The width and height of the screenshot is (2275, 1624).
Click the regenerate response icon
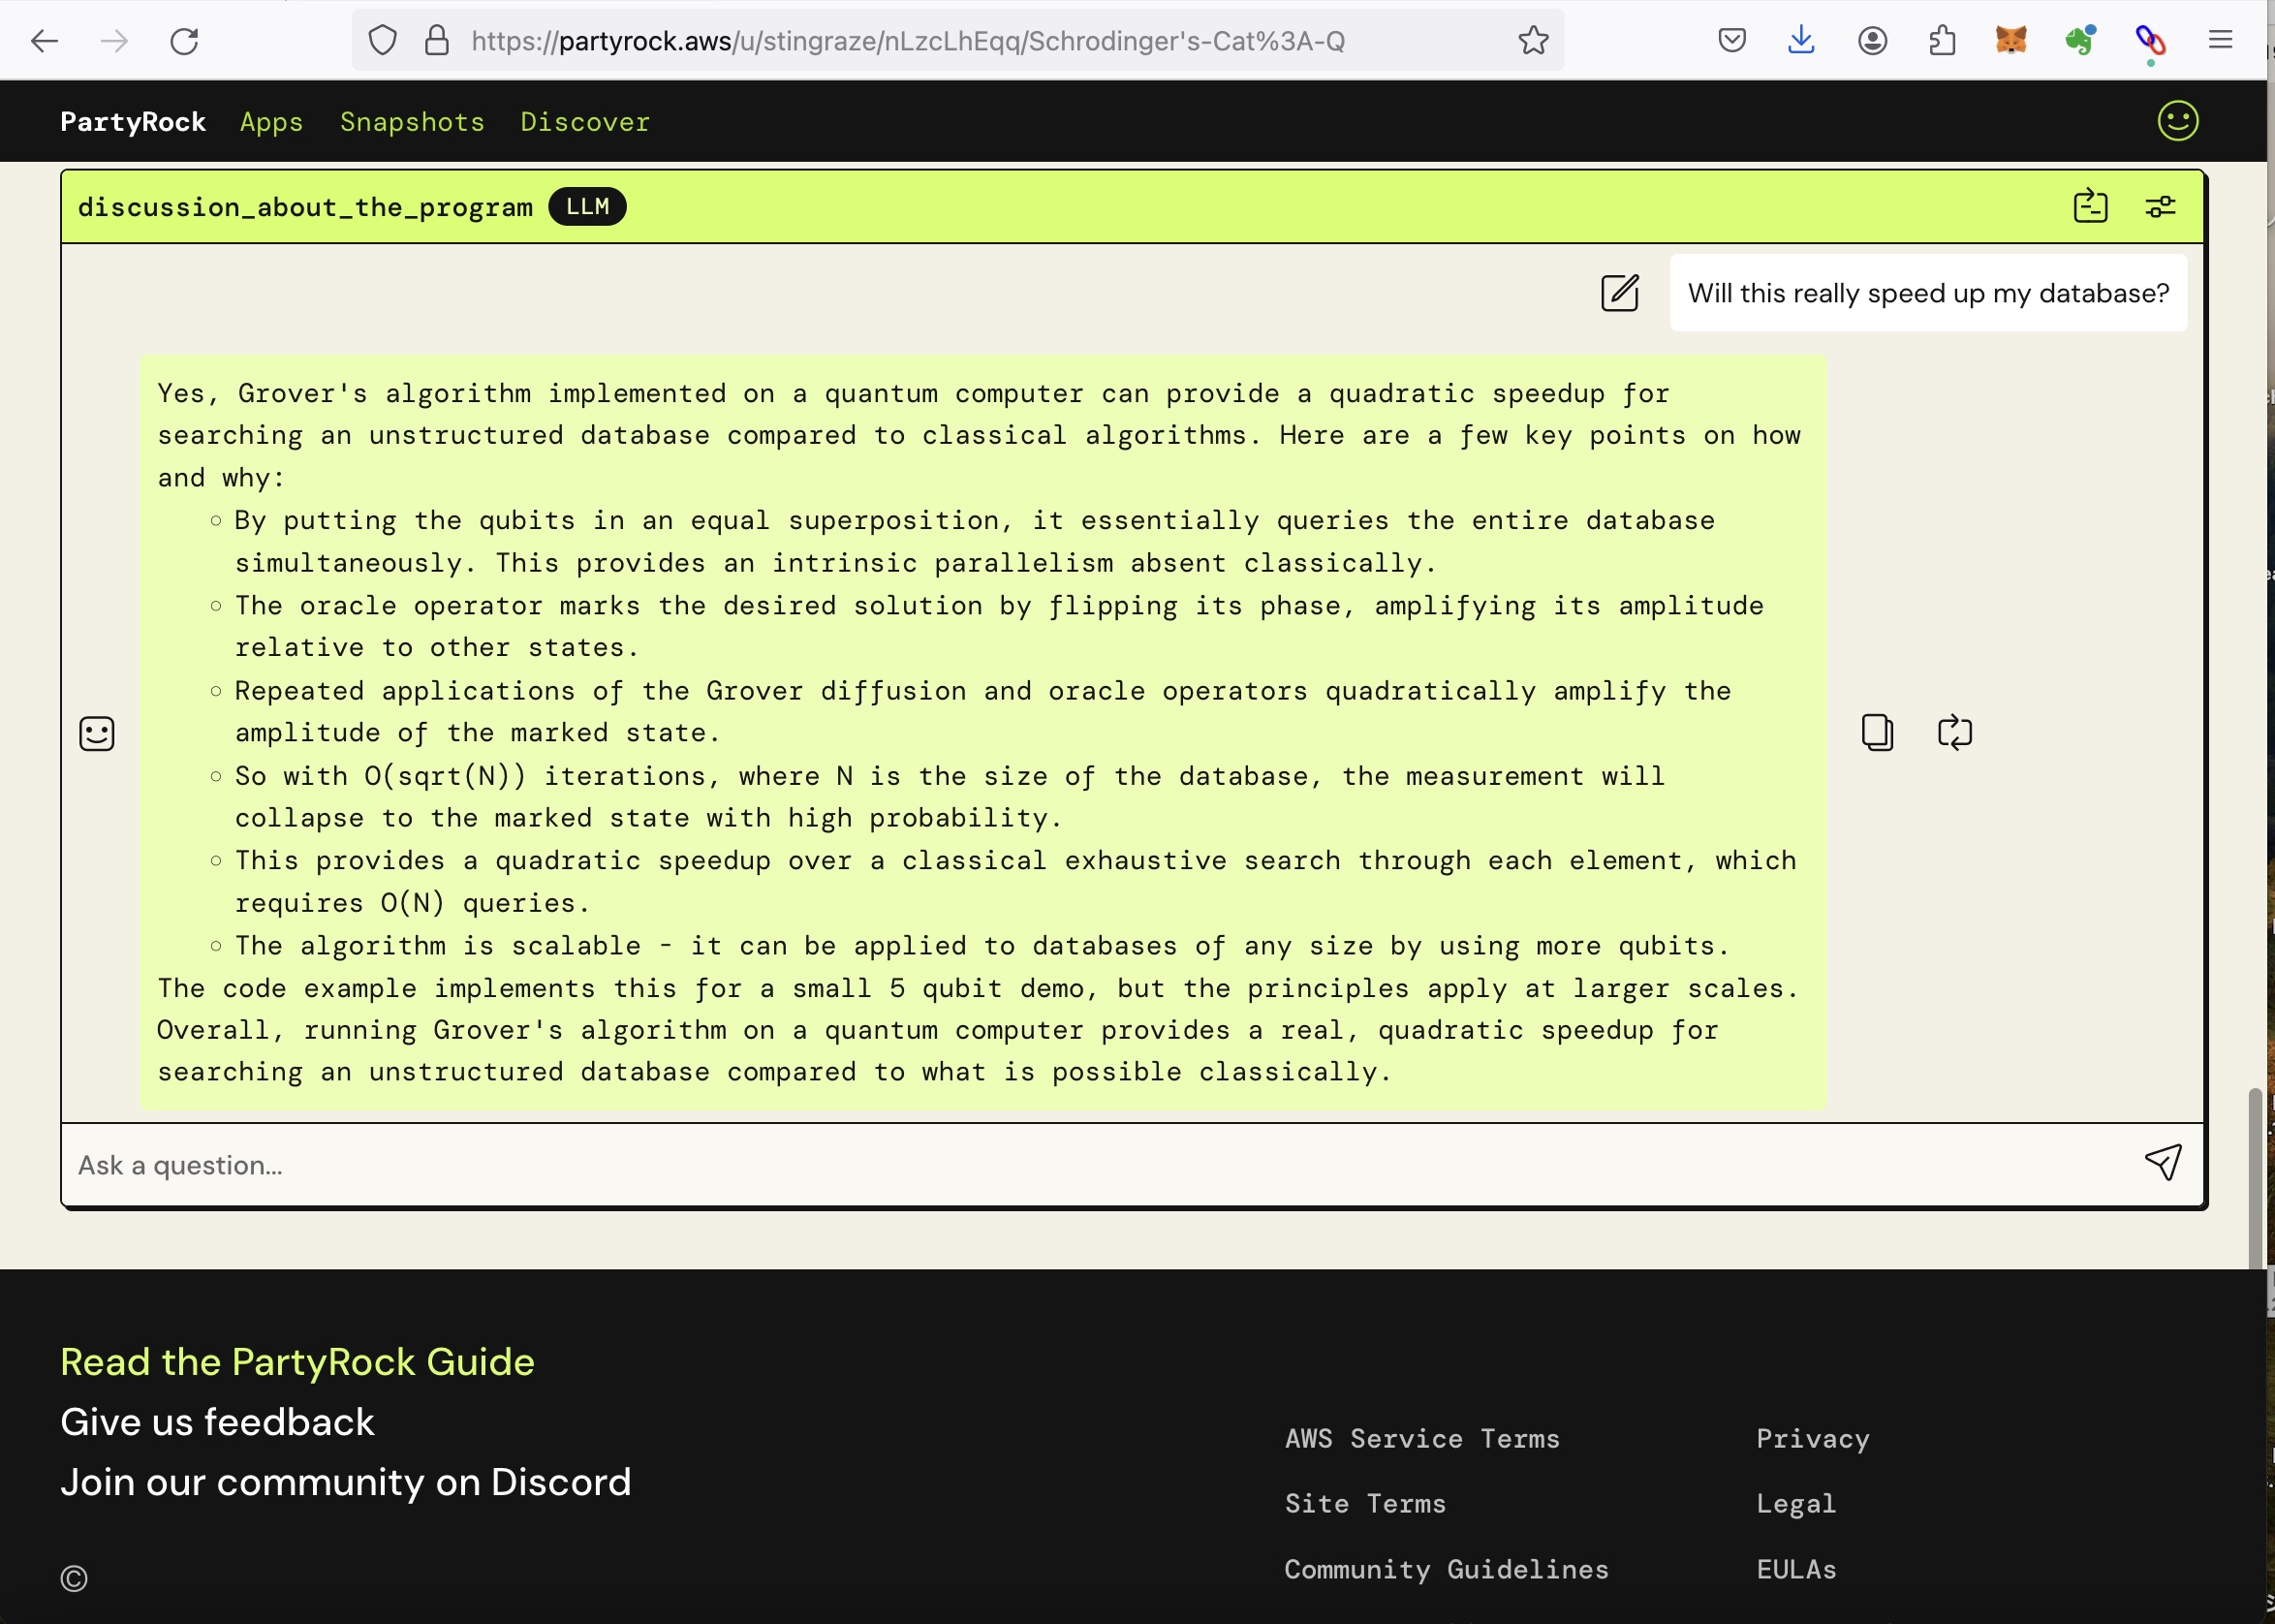click(1954, 732)
